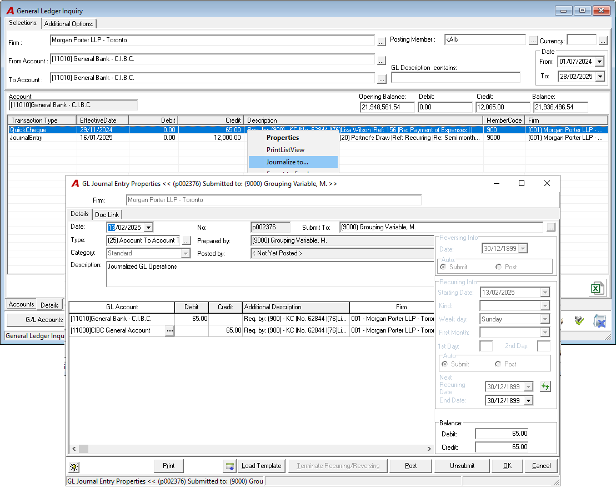Click the green arrows Next Recurring Date icon
The width and height of the screenshot is (616, 488).
coord(545,386)
